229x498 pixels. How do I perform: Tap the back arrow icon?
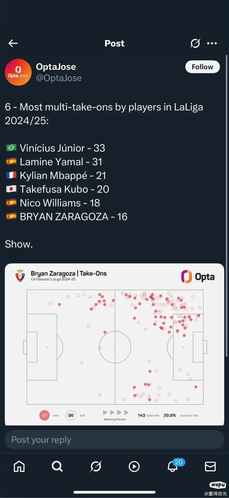[13, 43]
